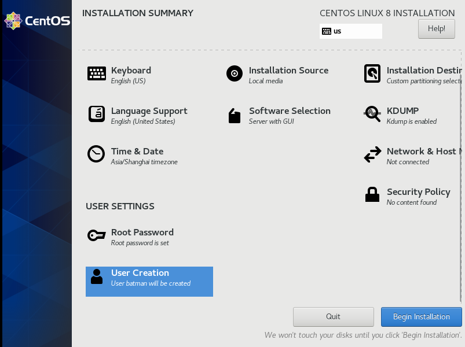Open Time & Date settings title
This screenshot has height=347, width=465.
pos(137,152)
